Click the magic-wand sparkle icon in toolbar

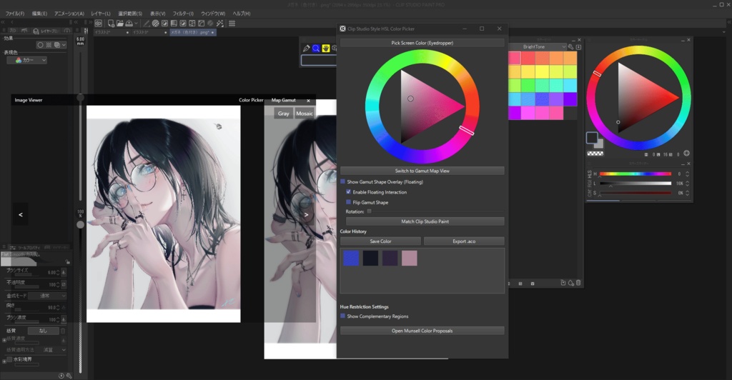click(220, 24)
